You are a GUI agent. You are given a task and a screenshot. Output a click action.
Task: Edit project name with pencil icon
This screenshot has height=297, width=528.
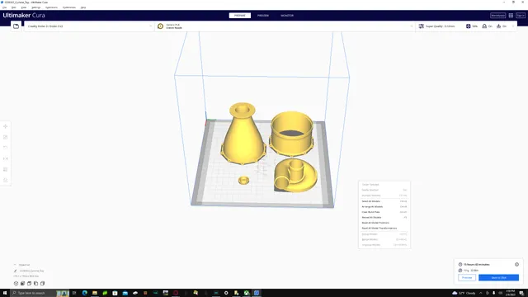15,271
